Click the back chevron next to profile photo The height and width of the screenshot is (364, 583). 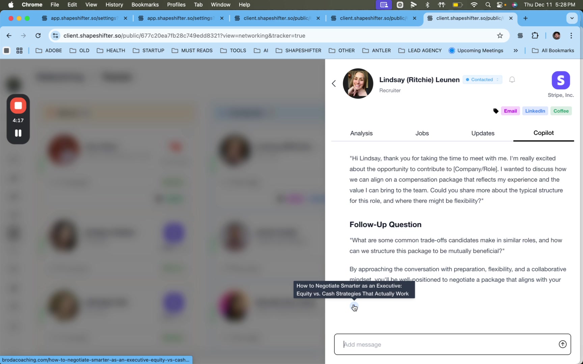(334, 84)
